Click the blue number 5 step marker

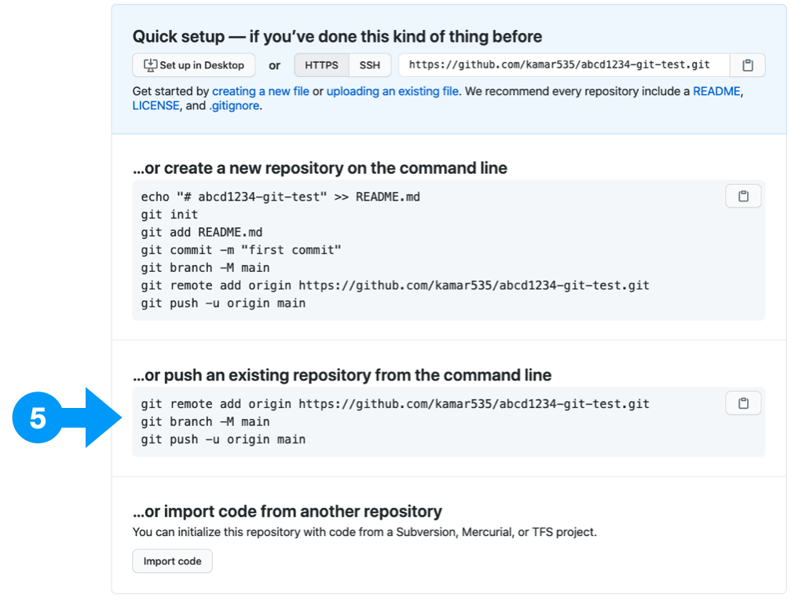(x=38, y=418)
